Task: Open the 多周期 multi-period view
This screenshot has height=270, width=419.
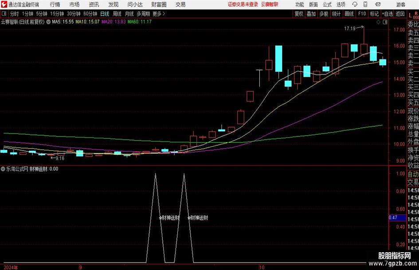Action: (x=143, y=14)
